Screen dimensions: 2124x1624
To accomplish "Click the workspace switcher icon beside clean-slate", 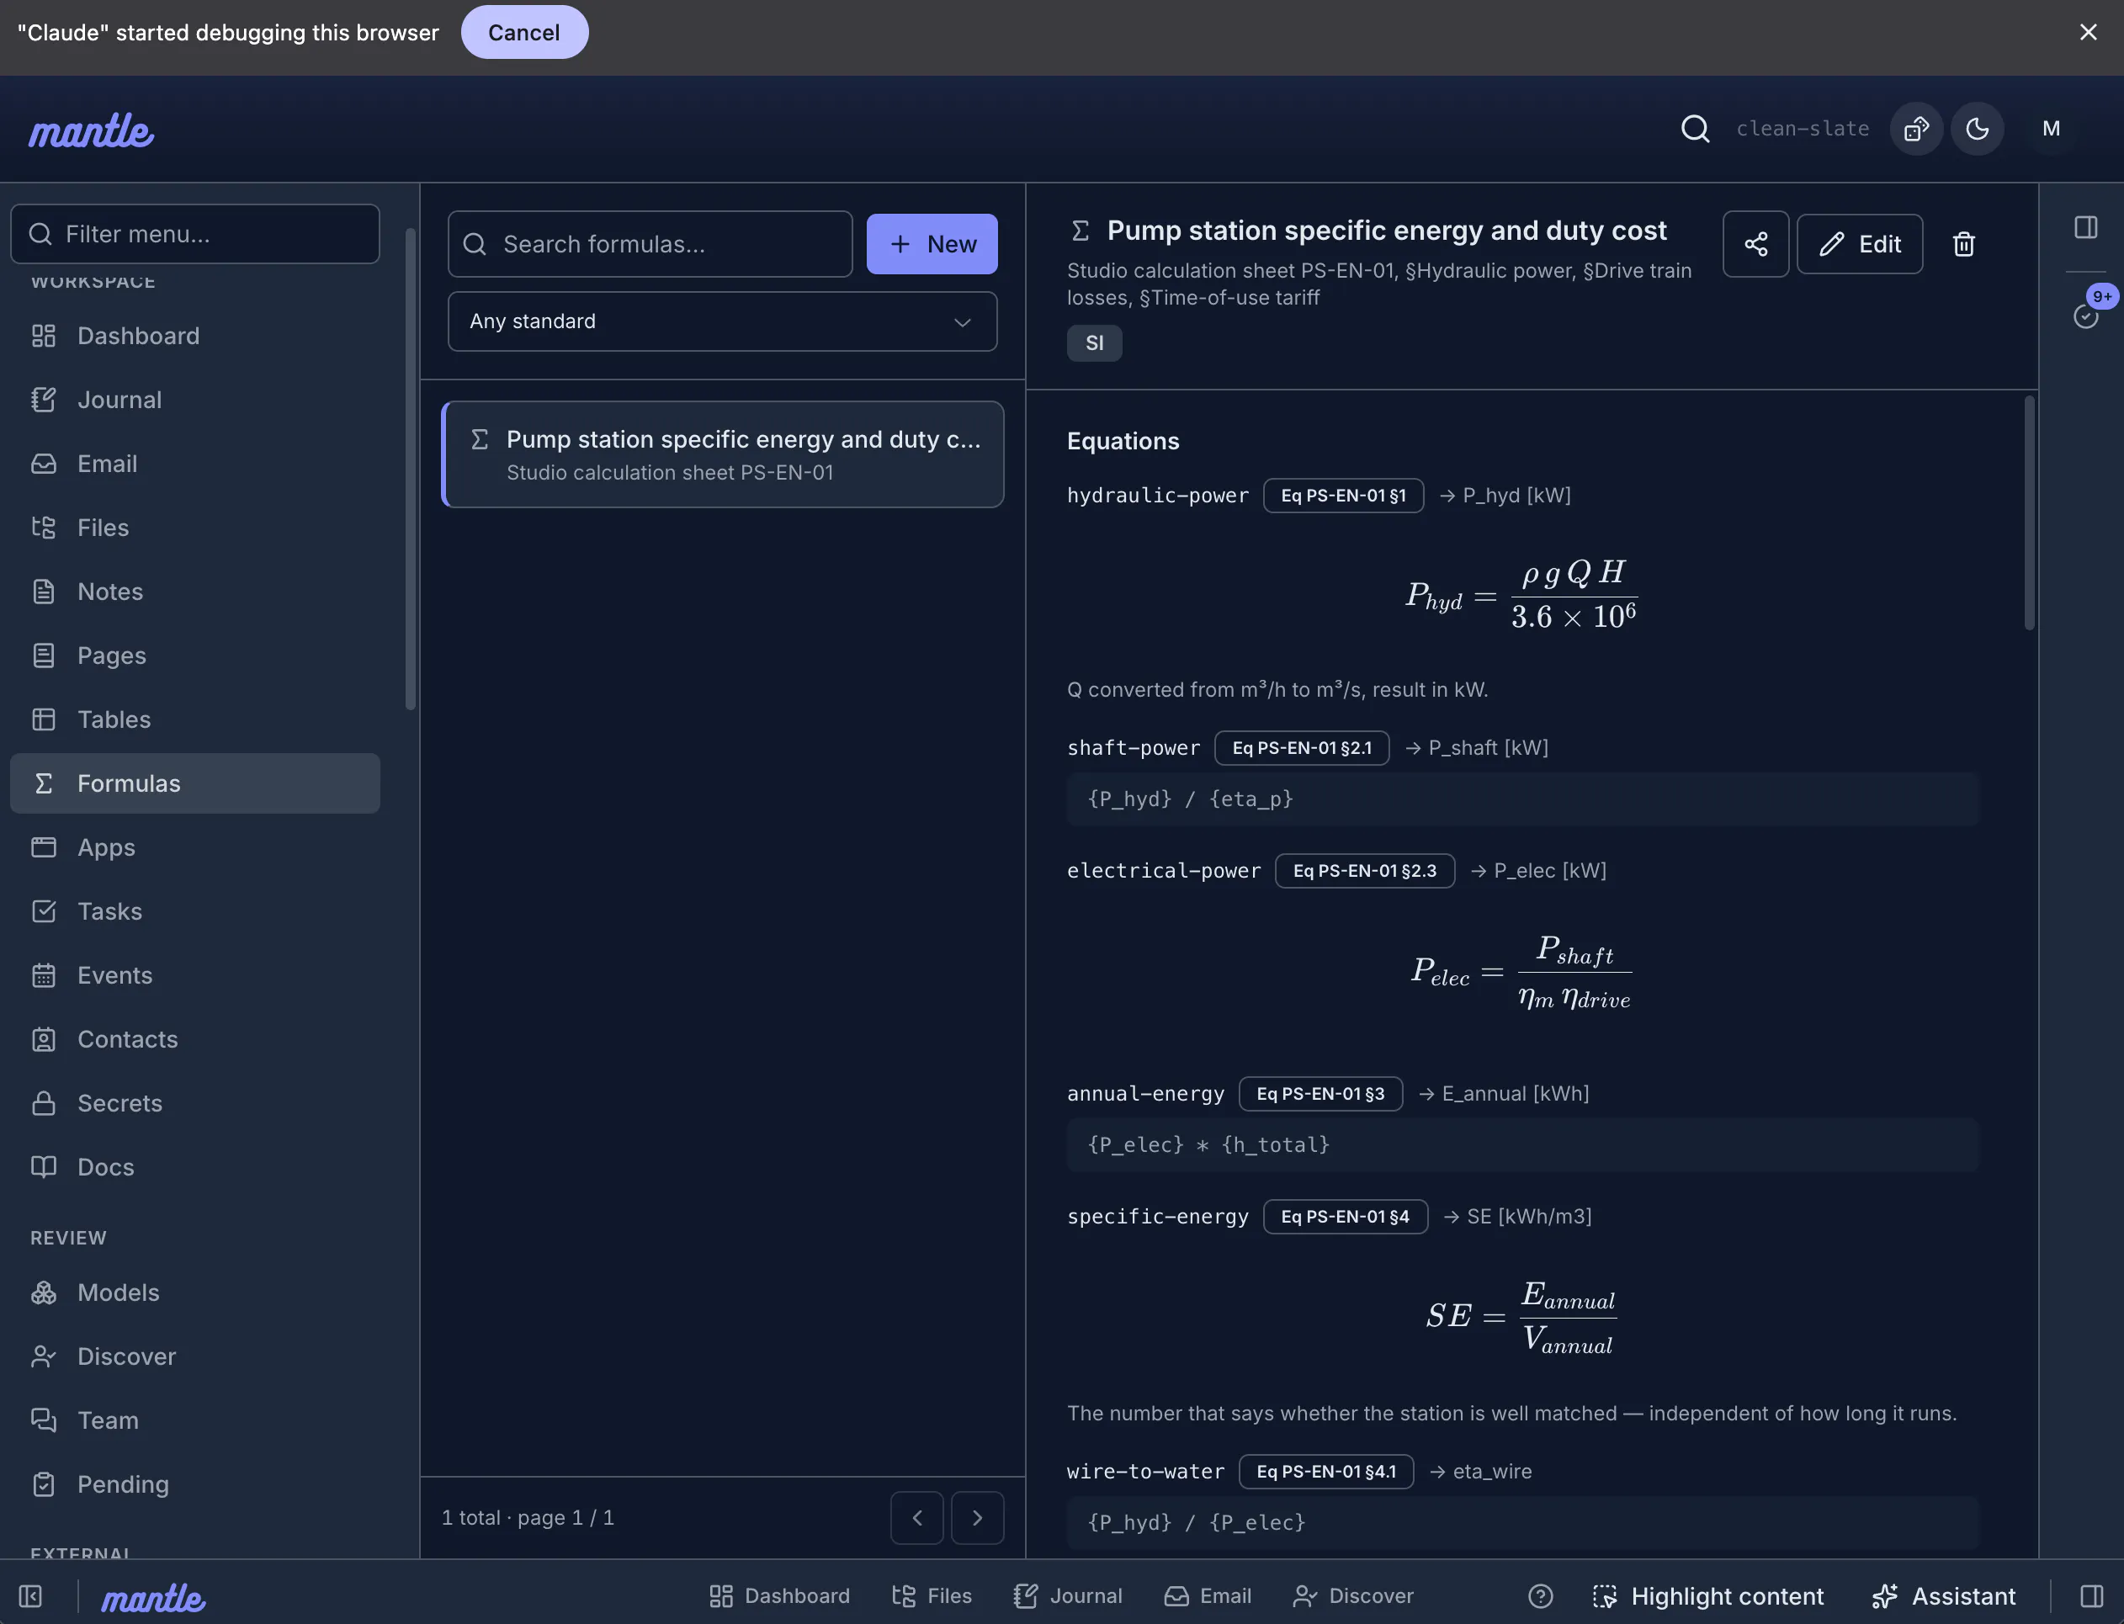I will [1916, 129].
